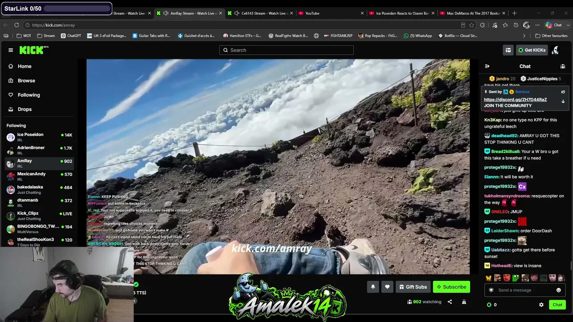Image resolution: width=573 pixels, height=322 pixels.
Task: Open the Kick hamburger sidebar menu
Action: pos(11,50)
